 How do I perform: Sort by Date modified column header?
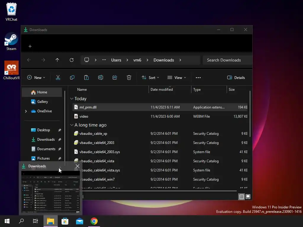[162, 89]
